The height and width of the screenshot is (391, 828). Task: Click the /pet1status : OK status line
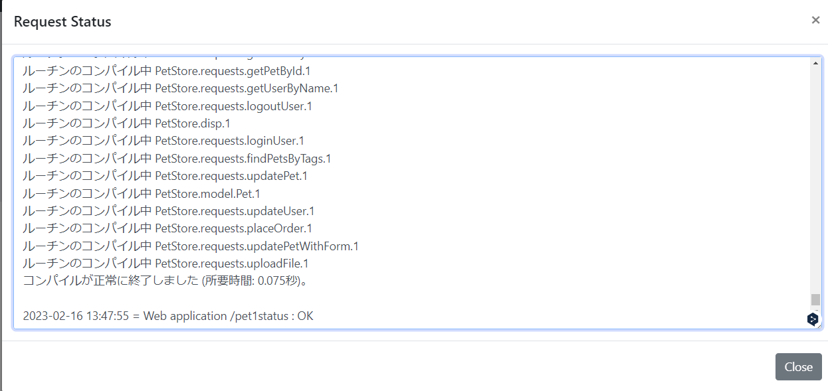(168, 316)
